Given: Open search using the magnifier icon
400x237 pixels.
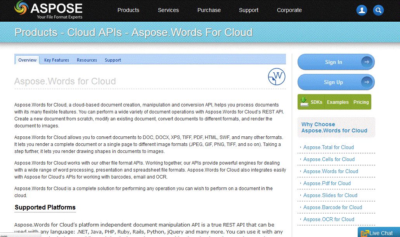Looking at the screenshot, I should point(378,10).
